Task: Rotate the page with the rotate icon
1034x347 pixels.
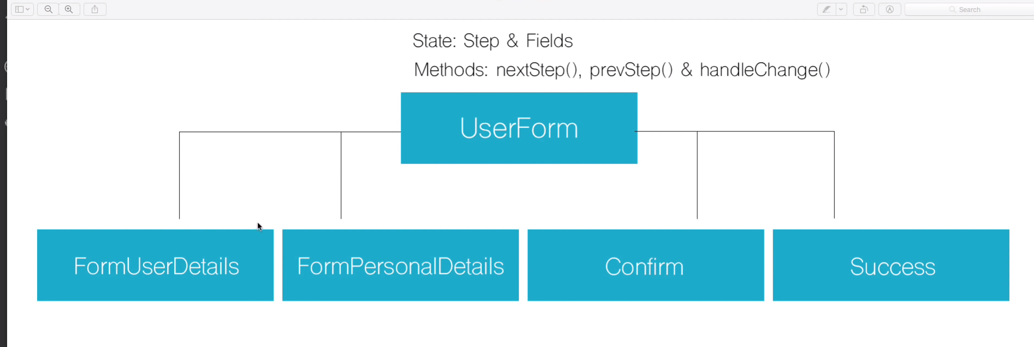Action: pyautogui.click(x=864, y=9)
